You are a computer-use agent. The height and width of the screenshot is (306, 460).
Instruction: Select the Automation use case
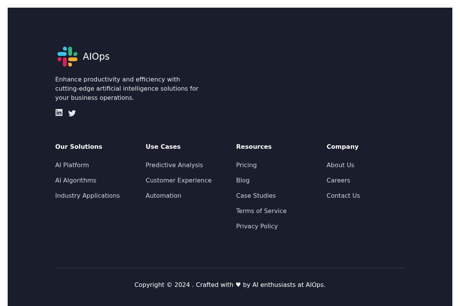click(x=163, y=195)
